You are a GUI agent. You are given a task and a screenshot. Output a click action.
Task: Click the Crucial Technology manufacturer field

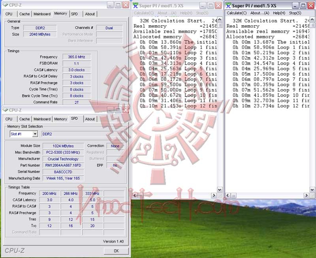point(63,159)
